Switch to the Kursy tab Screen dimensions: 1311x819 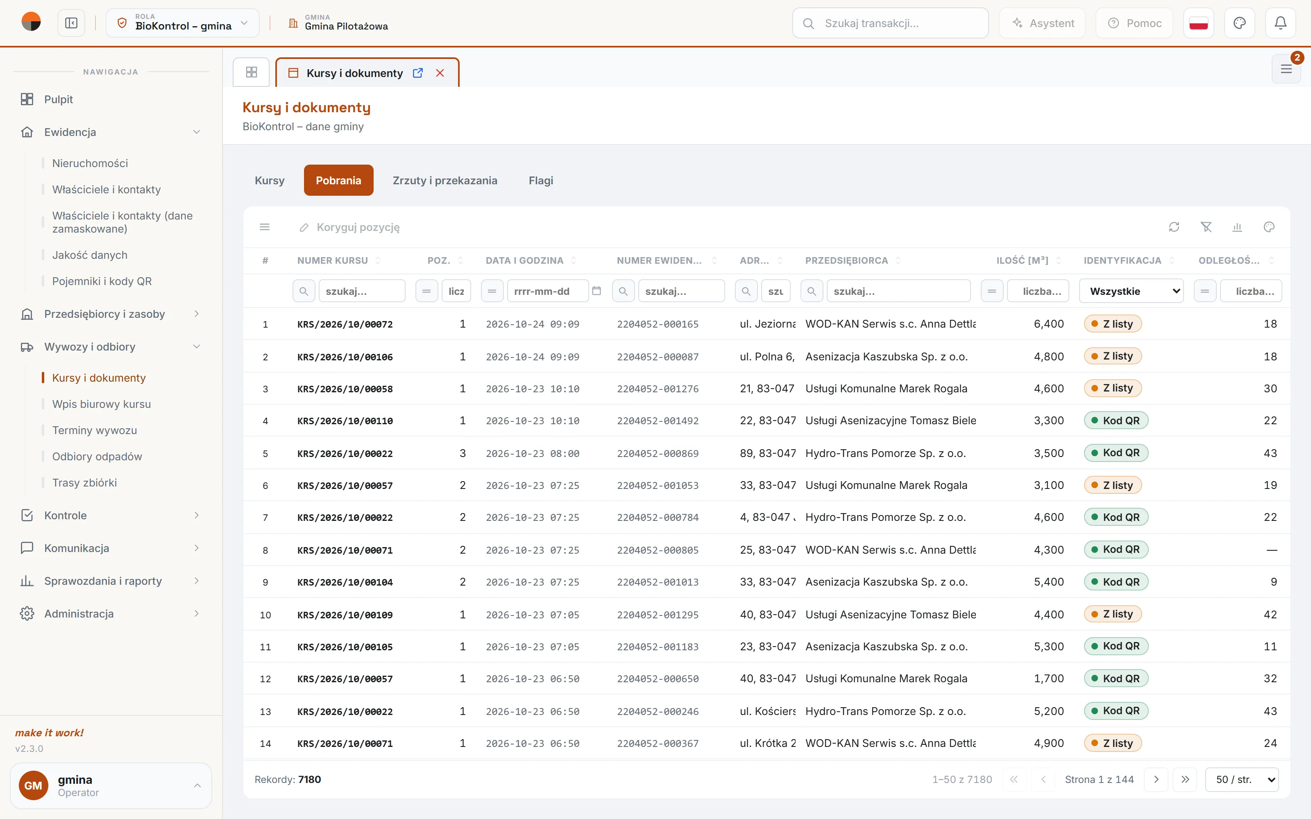pyautogui.click(x=270, y=180)
